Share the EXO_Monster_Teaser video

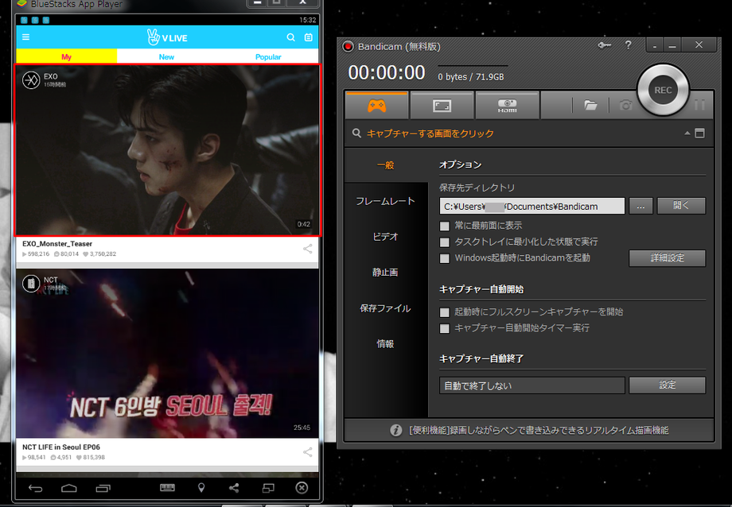pos(308,249)
